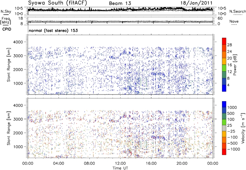Click "4000" tick on power panel axis

[18, 42]
